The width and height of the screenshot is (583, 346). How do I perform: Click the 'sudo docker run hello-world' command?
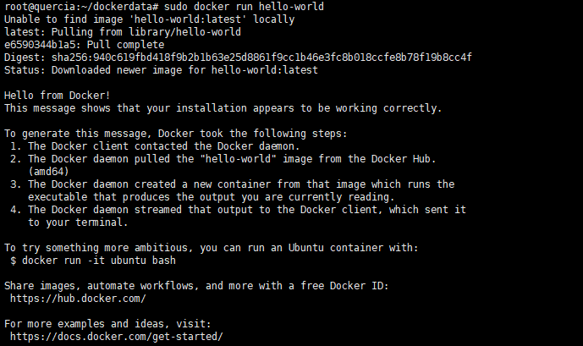244,6
